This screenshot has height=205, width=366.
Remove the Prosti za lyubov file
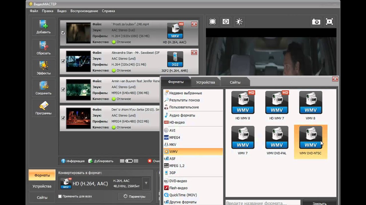pos(194,24)
